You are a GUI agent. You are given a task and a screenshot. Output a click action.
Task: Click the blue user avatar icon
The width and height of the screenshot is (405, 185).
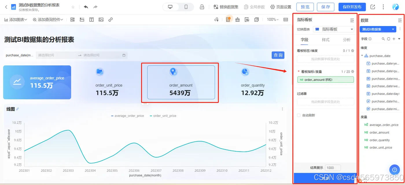[395, 7]
